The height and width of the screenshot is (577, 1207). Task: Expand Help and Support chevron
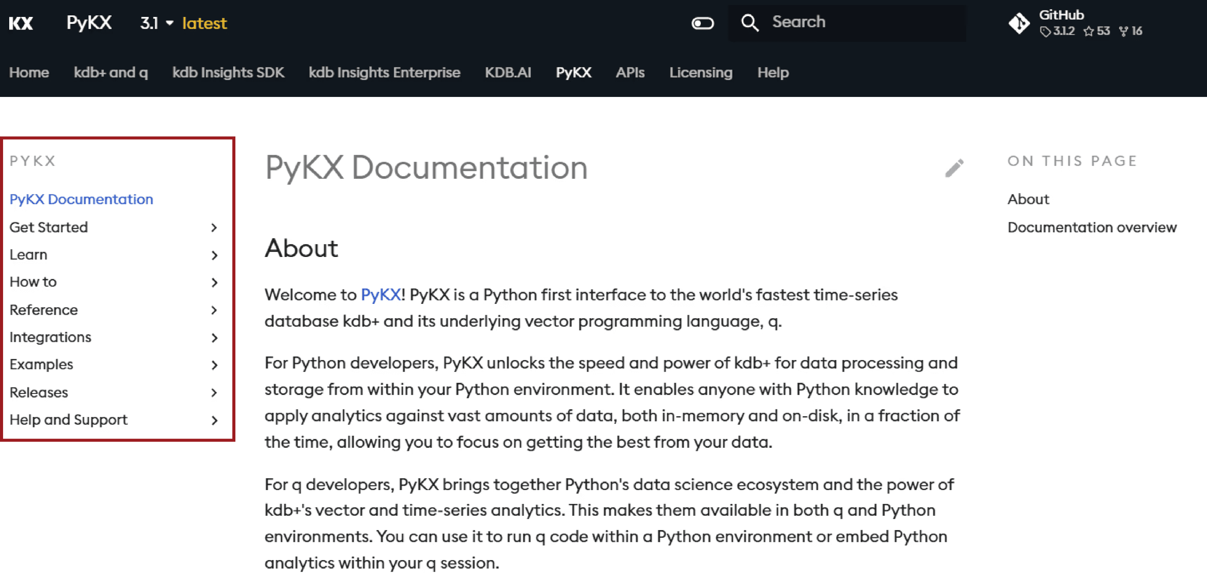tap(214, 420)
